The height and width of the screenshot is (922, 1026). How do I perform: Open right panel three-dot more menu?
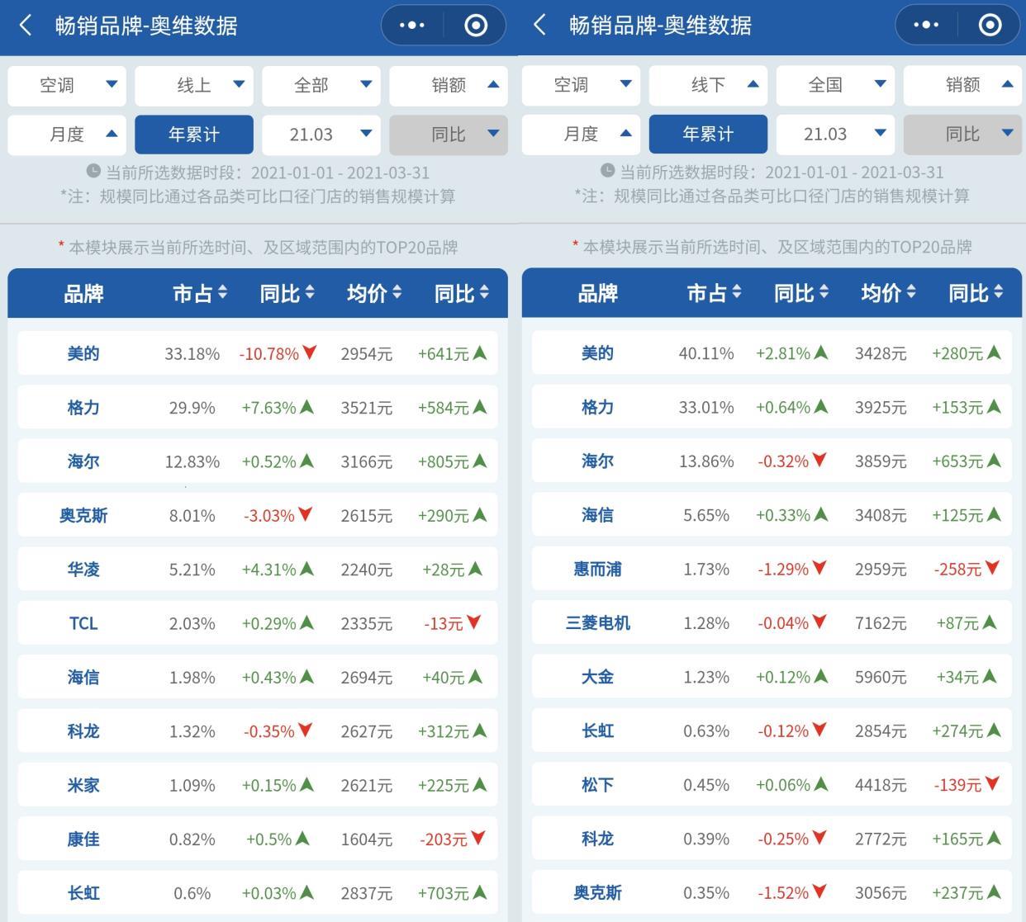[926, 26]
